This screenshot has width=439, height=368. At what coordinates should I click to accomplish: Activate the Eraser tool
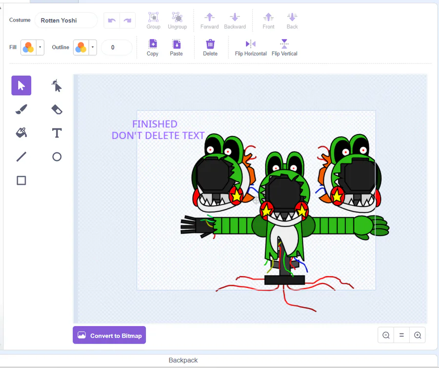click(57, 109)
